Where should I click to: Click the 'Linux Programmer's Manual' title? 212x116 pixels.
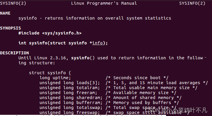pos(104,3)
